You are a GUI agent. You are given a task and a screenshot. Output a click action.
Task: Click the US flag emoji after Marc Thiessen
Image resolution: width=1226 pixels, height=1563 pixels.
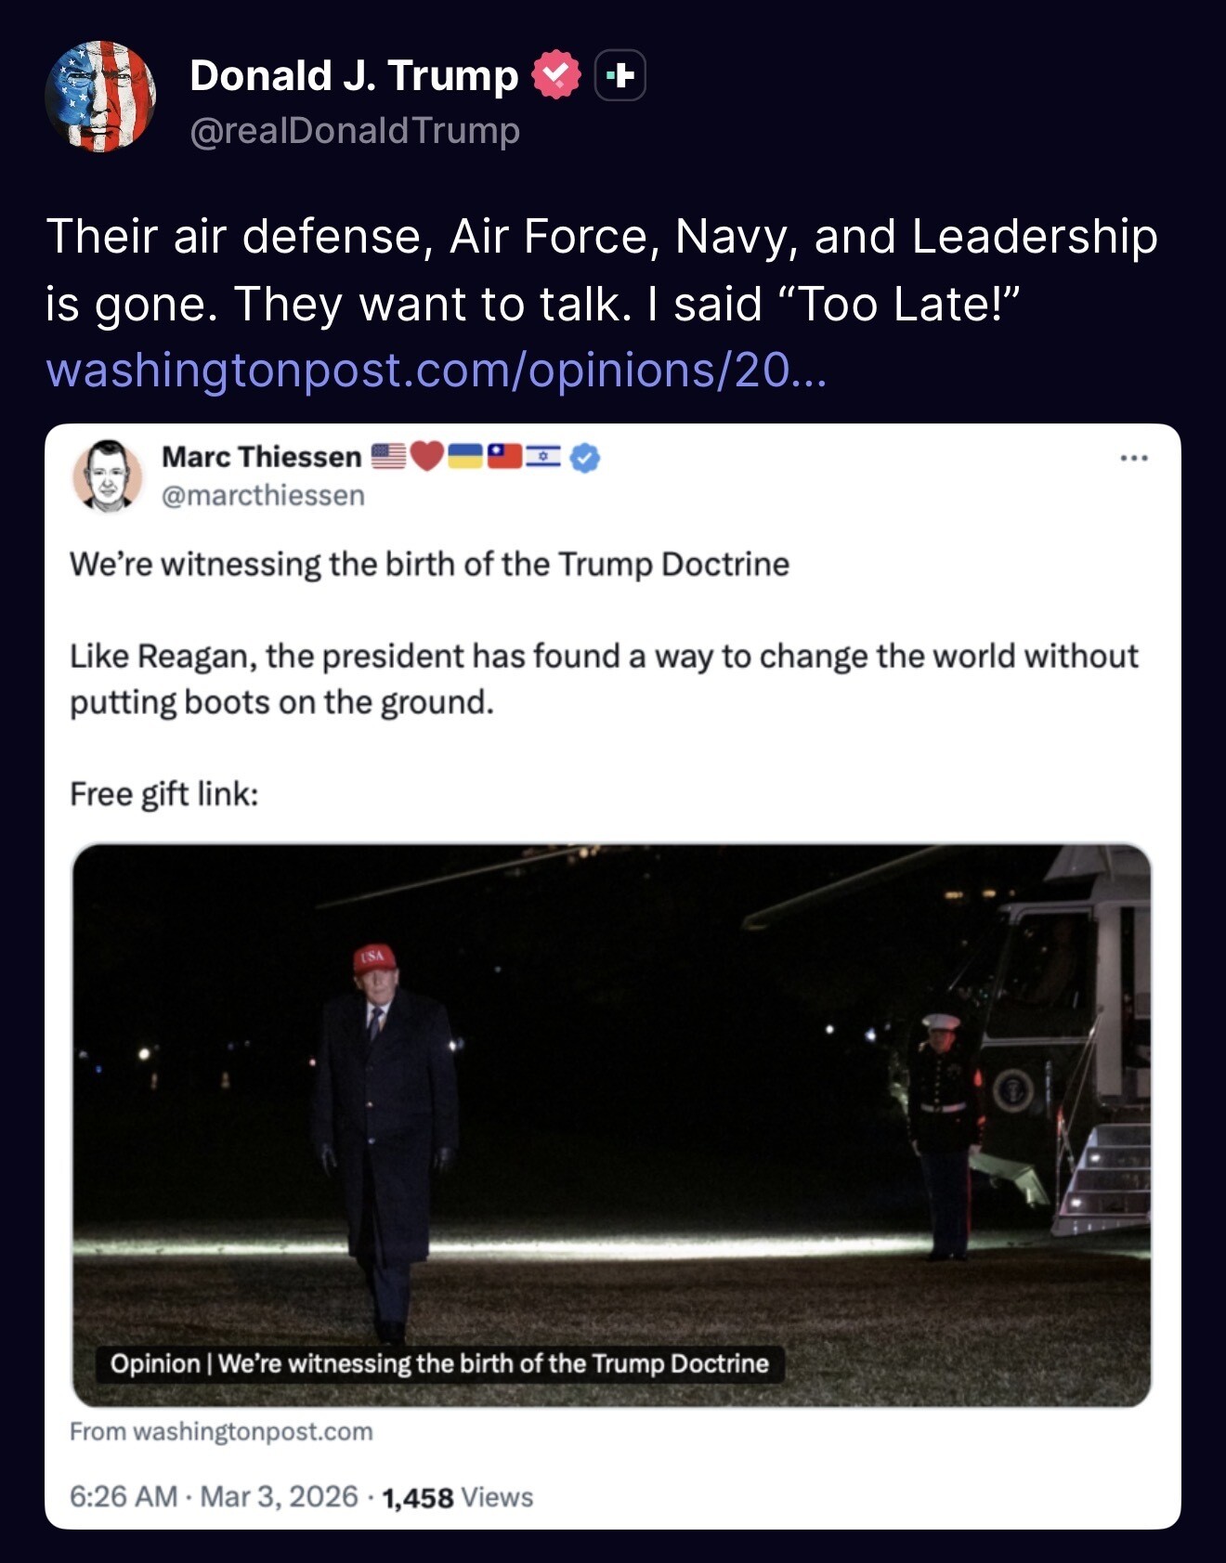(x=389, y=456)
